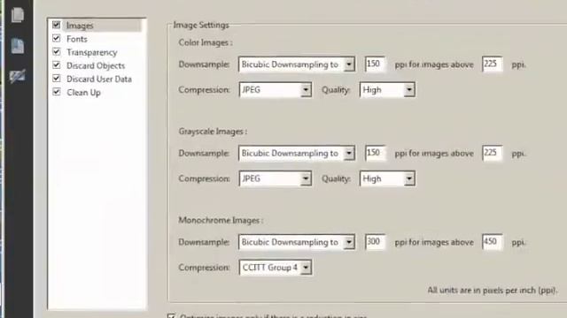
Task: Click the 'Grayscale Images :' heading
Action: coord(213,132)
